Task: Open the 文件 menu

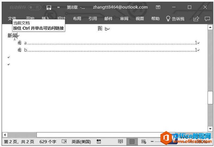Action: 12,18
